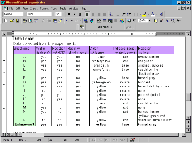Image resolution: width=192 pixels, height=143 pixels.
Task: Toggle REC macro recording indicator
Action: (x=92, y=140)
